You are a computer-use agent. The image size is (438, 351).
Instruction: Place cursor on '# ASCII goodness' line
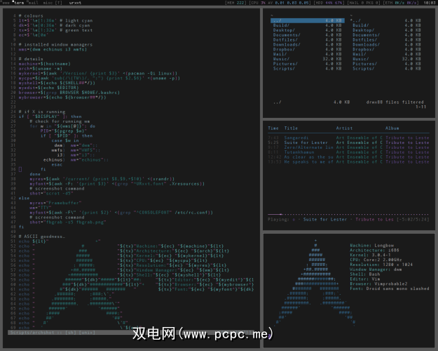42,237
